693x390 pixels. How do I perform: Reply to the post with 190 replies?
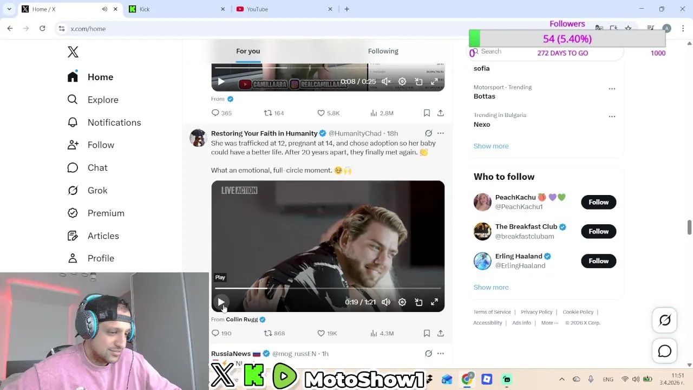(x=221, y=334)
